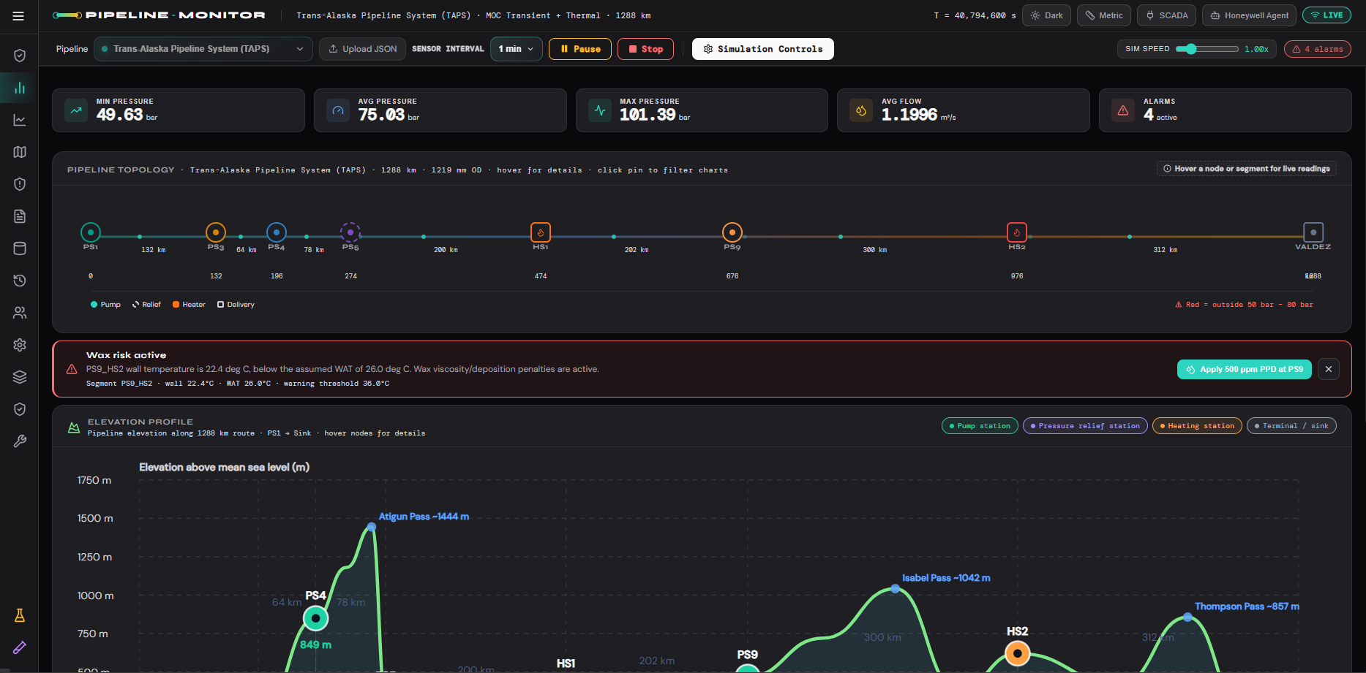Open the 4 alarms badge

pyautogui.click(x=1318, y=49)
